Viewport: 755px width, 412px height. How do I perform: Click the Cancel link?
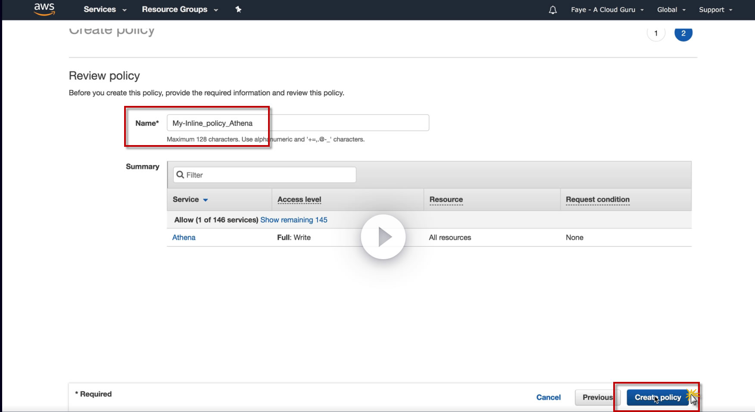(x=548, y=397)
